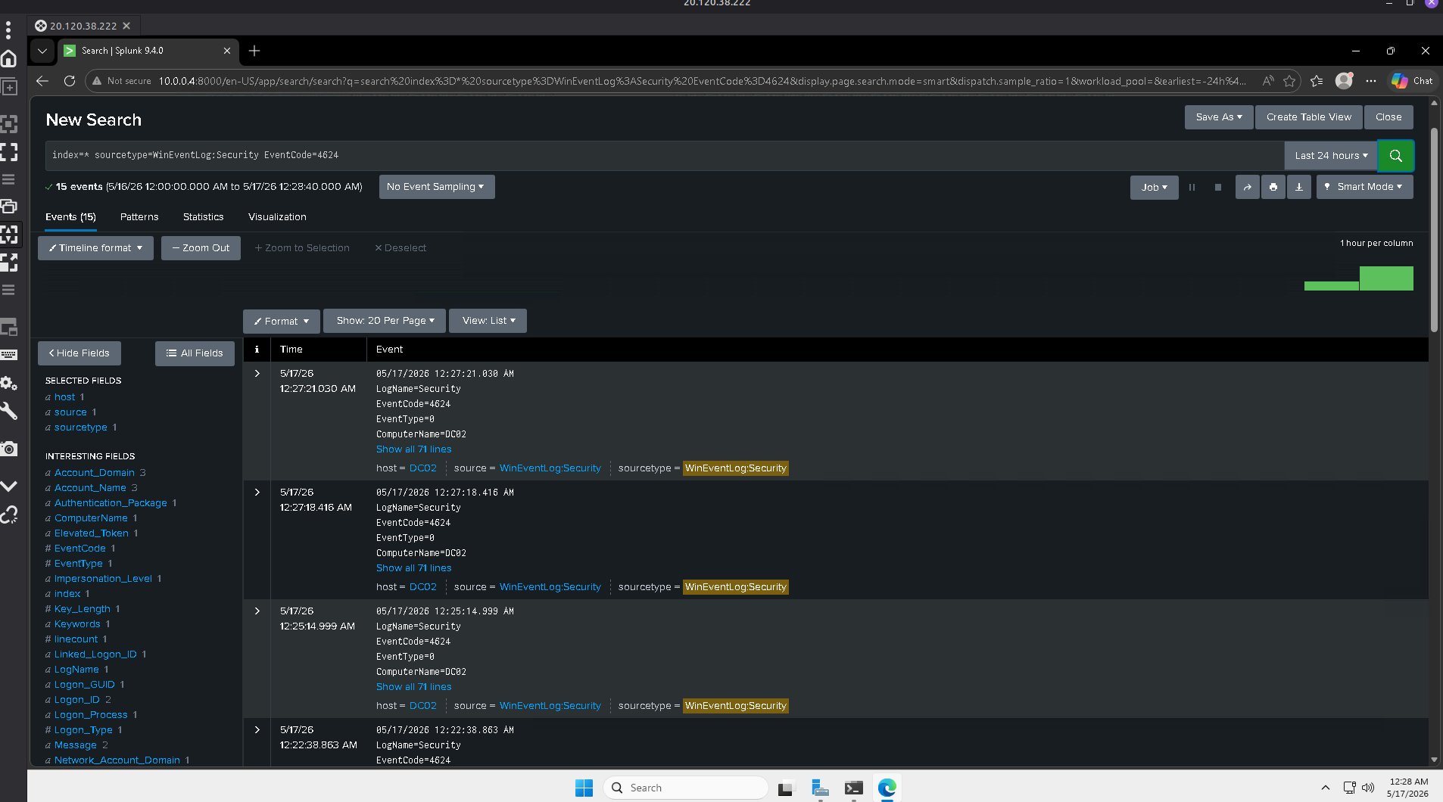Switch to Patterns tab
Viewport: 1443px width, 802px height.
(x=139, y=217)
